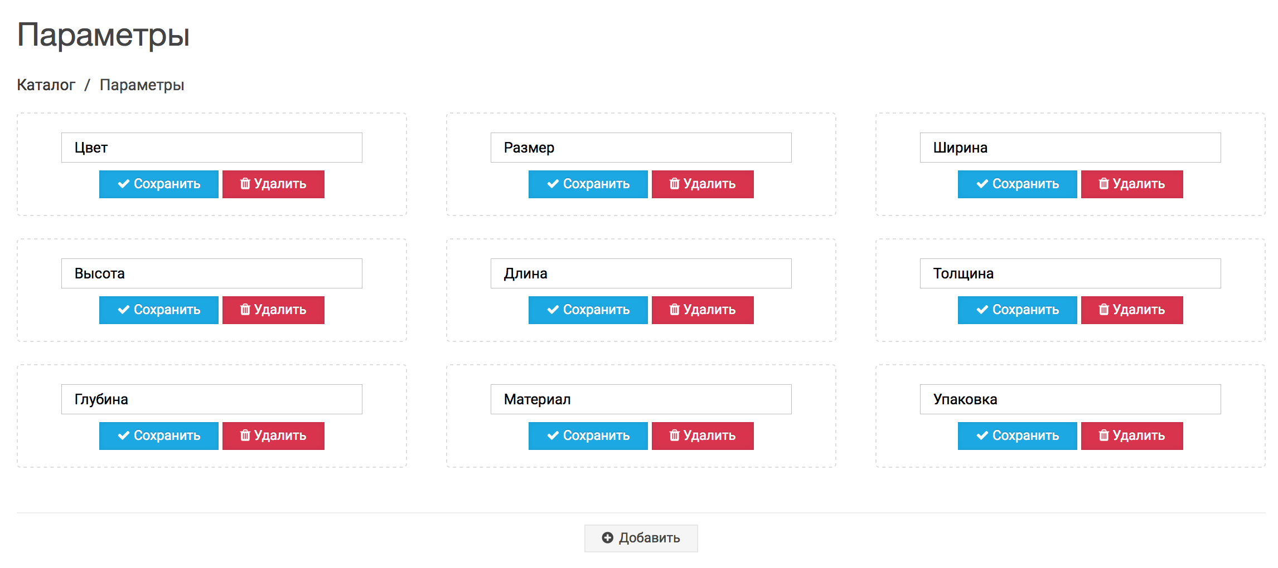Click the trash icon in the Ширина card
This screenshot has width=1278, height=568.
pyautogui.click(x=1103, y=184)
